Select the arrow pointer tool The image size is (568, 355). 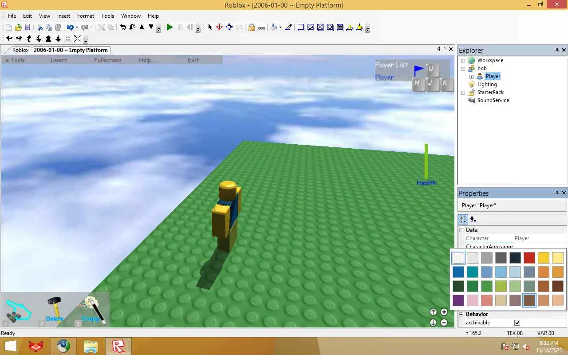coord(210,28)
